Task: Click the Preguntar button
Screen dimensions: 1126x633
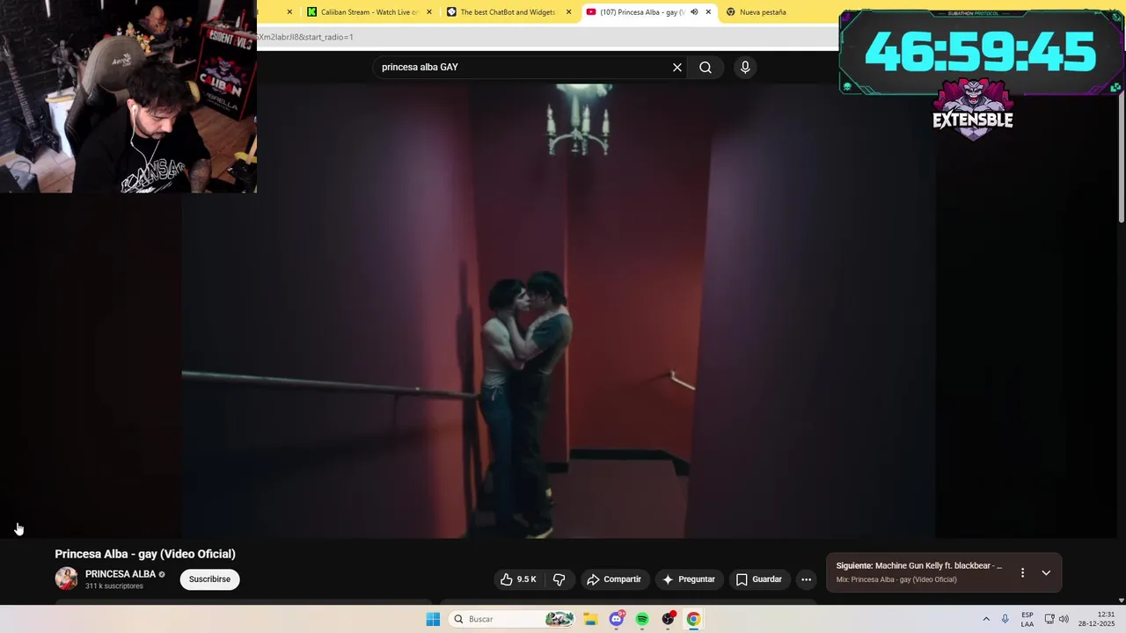Action: (x=689, y=579)
